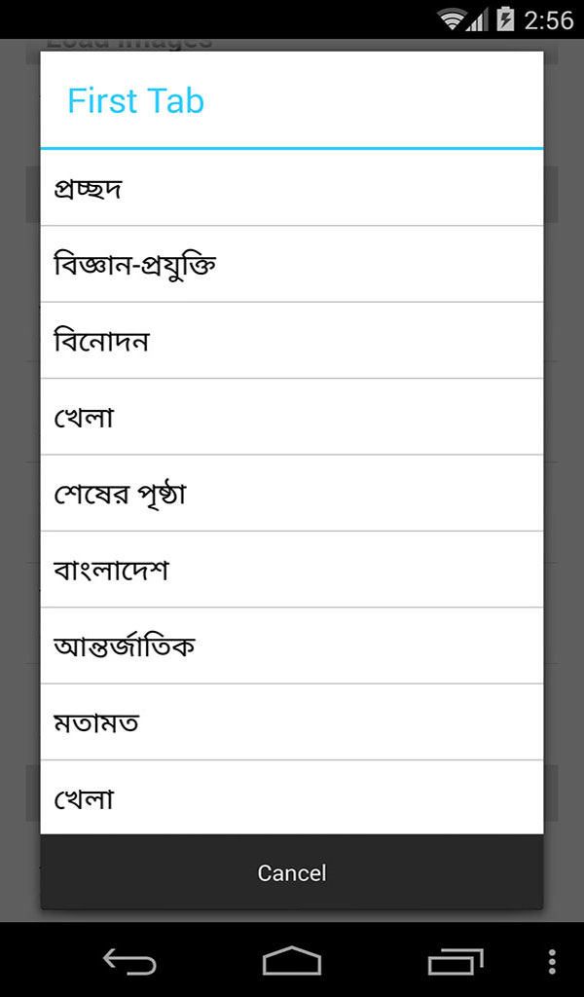584x997 pixels.
Task: Tap the First Tab dialog title
Action: tap(136, 100)
